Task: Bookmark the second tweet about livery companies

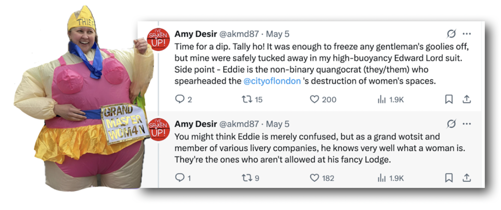Action: tap(449, 178)
